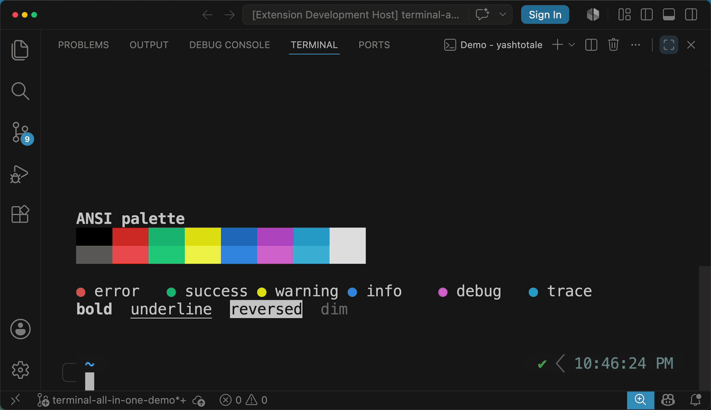Open the terminal More Actions ellipsis
711x410 pixels.
point(636,45)
